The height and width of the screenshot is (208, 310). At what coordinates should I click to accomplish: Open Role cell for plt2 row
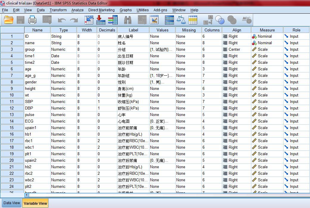click(x=296, y=186)
